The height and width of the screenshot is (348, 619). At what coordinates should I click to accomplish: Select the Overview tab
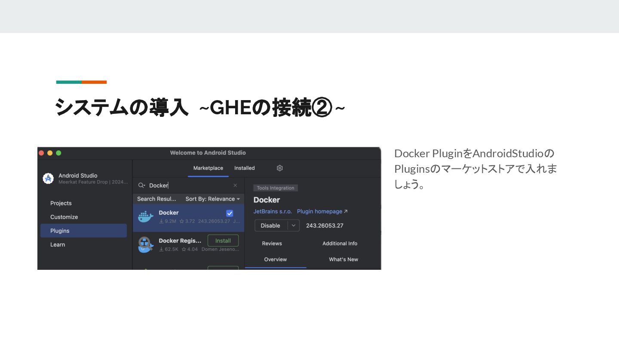point(276,259)
